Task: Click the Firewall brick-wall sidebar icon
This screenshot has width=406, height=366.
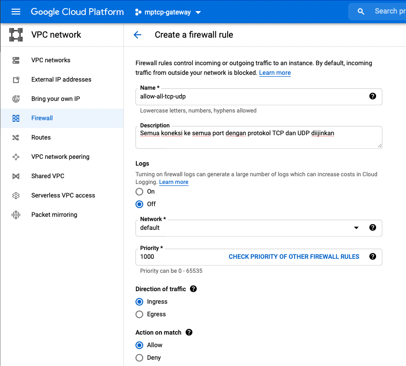Action: (16, 118)
